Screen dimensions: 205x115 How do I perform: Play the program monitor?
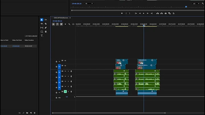click(x=144, y=13)
